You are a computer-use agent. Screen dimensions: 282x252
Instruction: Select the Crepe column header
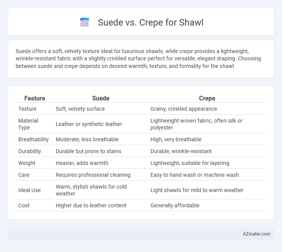(207, 98)
